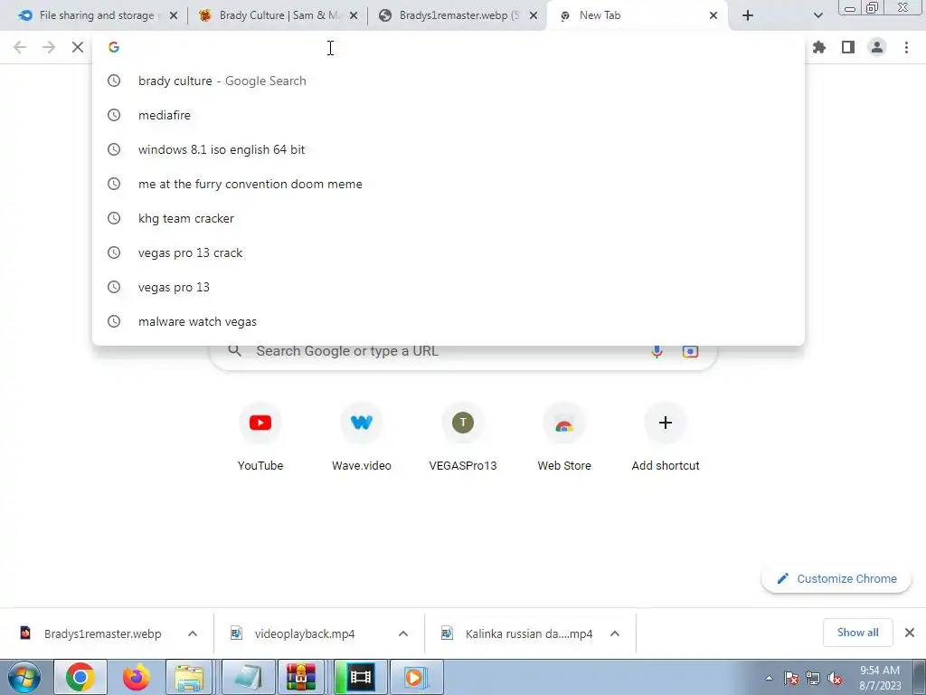Select the New Tab tab
This screenshot has width=926, height=695.
click(638, 15)
